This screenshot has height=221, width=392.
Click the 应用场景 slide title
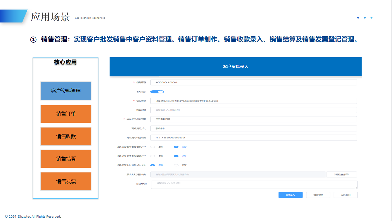(50, 17)
